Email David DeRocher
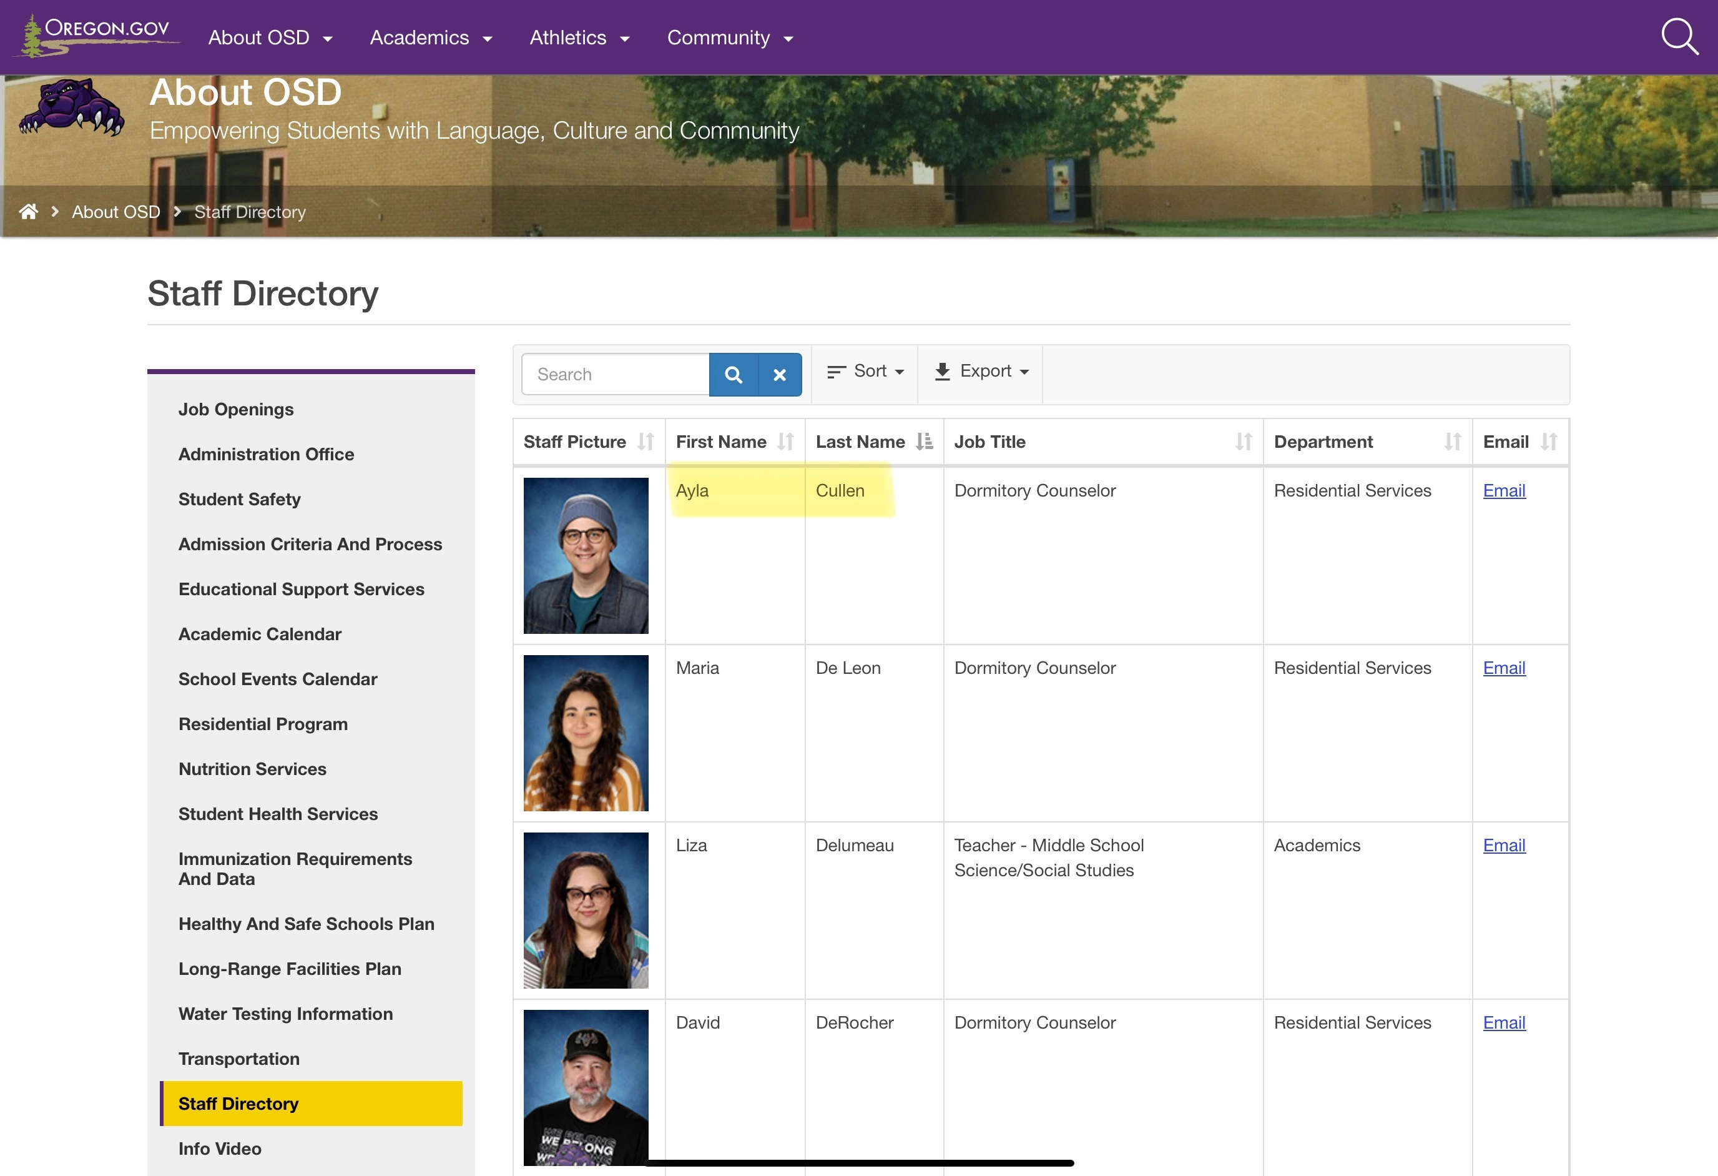Viewport: 1718px width, 1176px height. (x=1504, y=1023)
